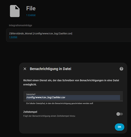
Task: Click the 'Ein lokaler Dateipfad' helper text
Action: 59,103
